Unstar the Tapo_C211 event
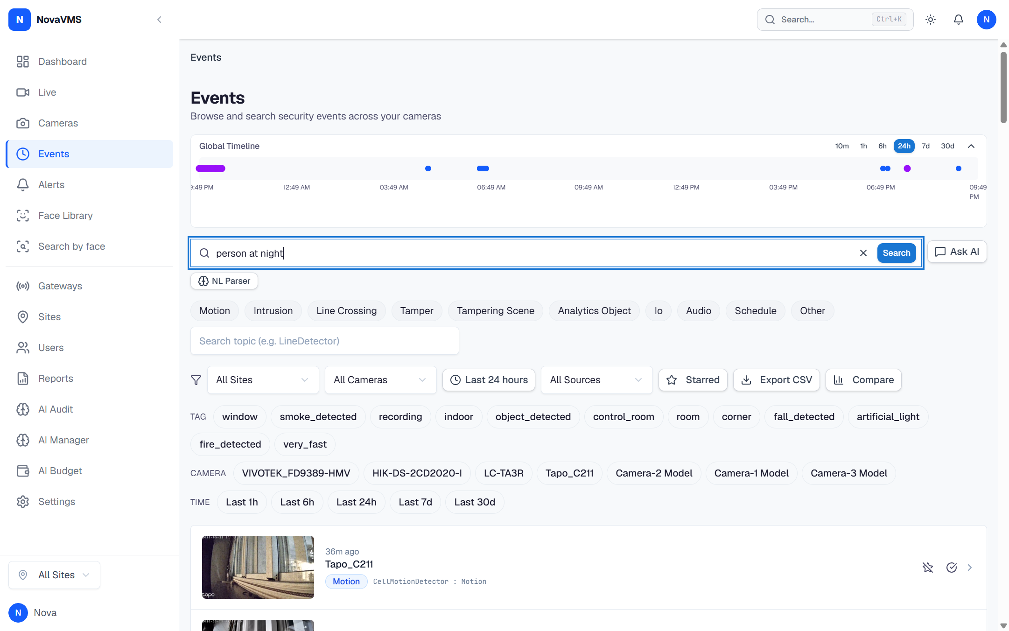 point(928,568)
